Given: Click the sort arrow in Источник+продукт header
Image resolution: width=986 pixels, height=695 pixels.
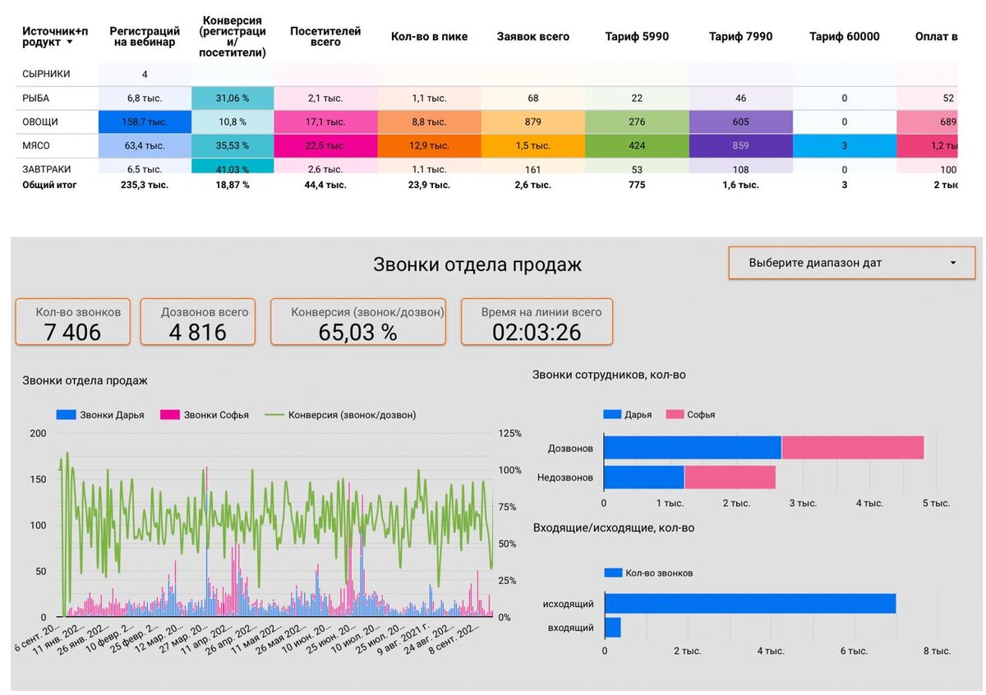Looking at the screenshot, I should (x=70, y=43).
